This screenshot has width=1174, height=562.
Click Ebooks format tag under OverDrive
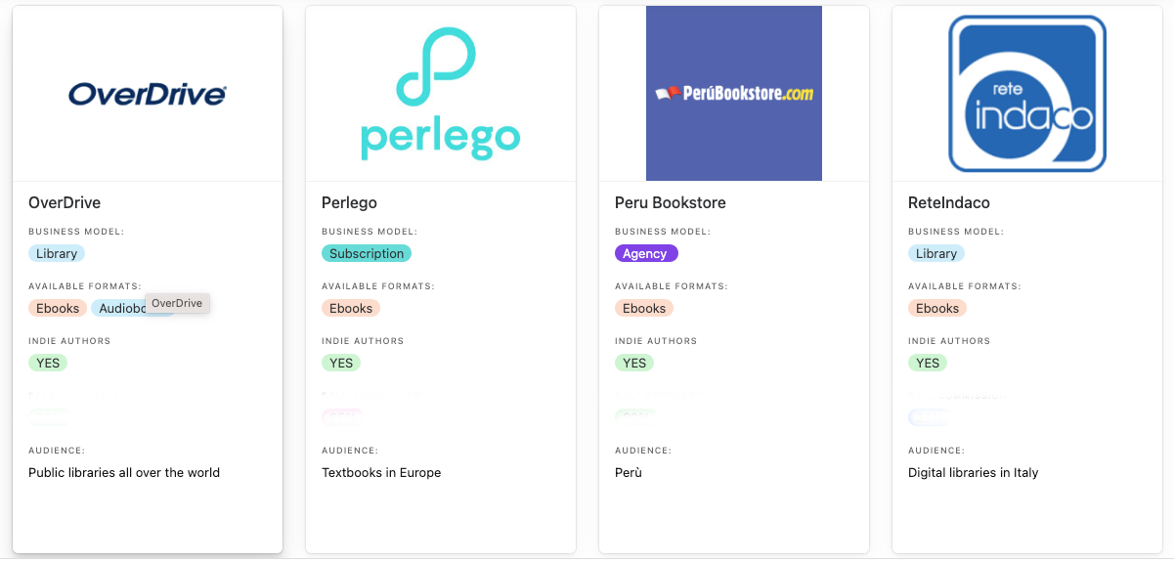pos(58,308)
